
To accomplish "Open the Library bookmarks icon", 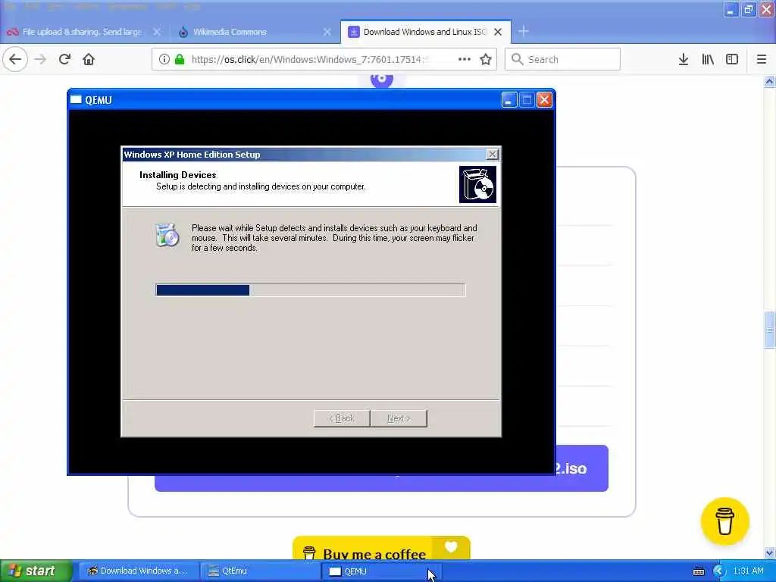I will point(708,59).
